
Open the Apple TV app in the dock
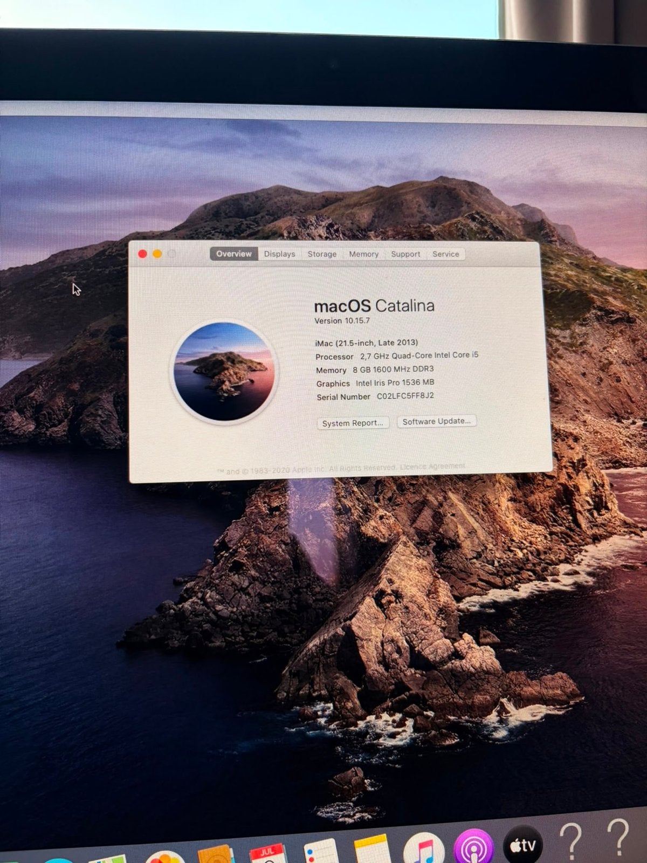point(522,844)
